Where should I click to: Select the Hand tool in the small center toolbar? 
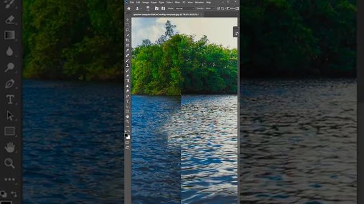(x=127, y=116)
